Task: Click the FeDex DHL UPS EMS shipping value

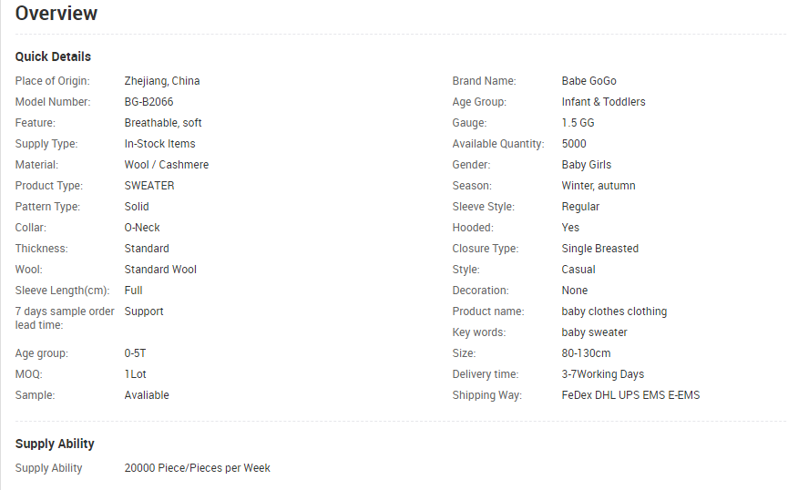Action: point(630,395)
